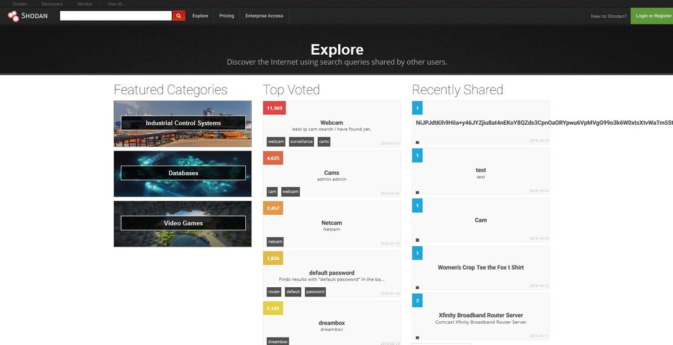Click the Login or Register button
The height and width of the screenshot is (345, 673).
tap(653, 16)
